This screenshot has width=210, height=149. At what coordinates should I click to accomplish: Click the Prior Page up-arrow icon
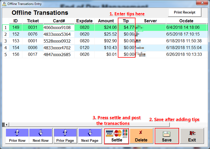tap(65, 133)
